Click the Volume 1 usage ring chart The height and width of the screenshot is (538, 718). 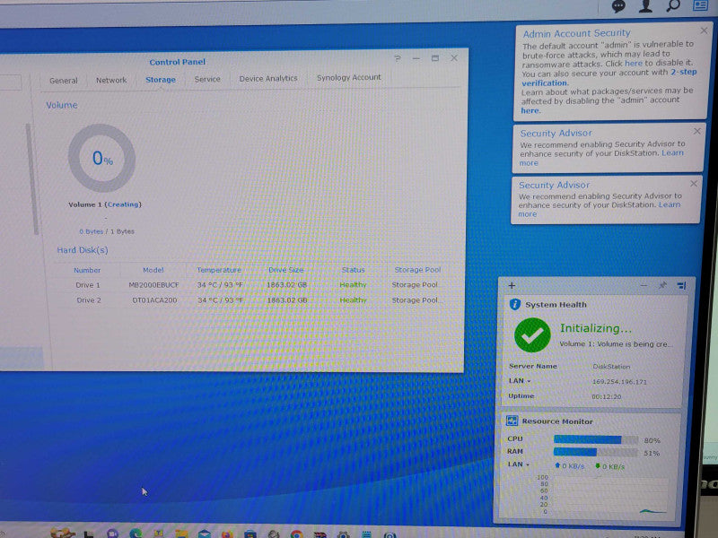coord(101,158)
